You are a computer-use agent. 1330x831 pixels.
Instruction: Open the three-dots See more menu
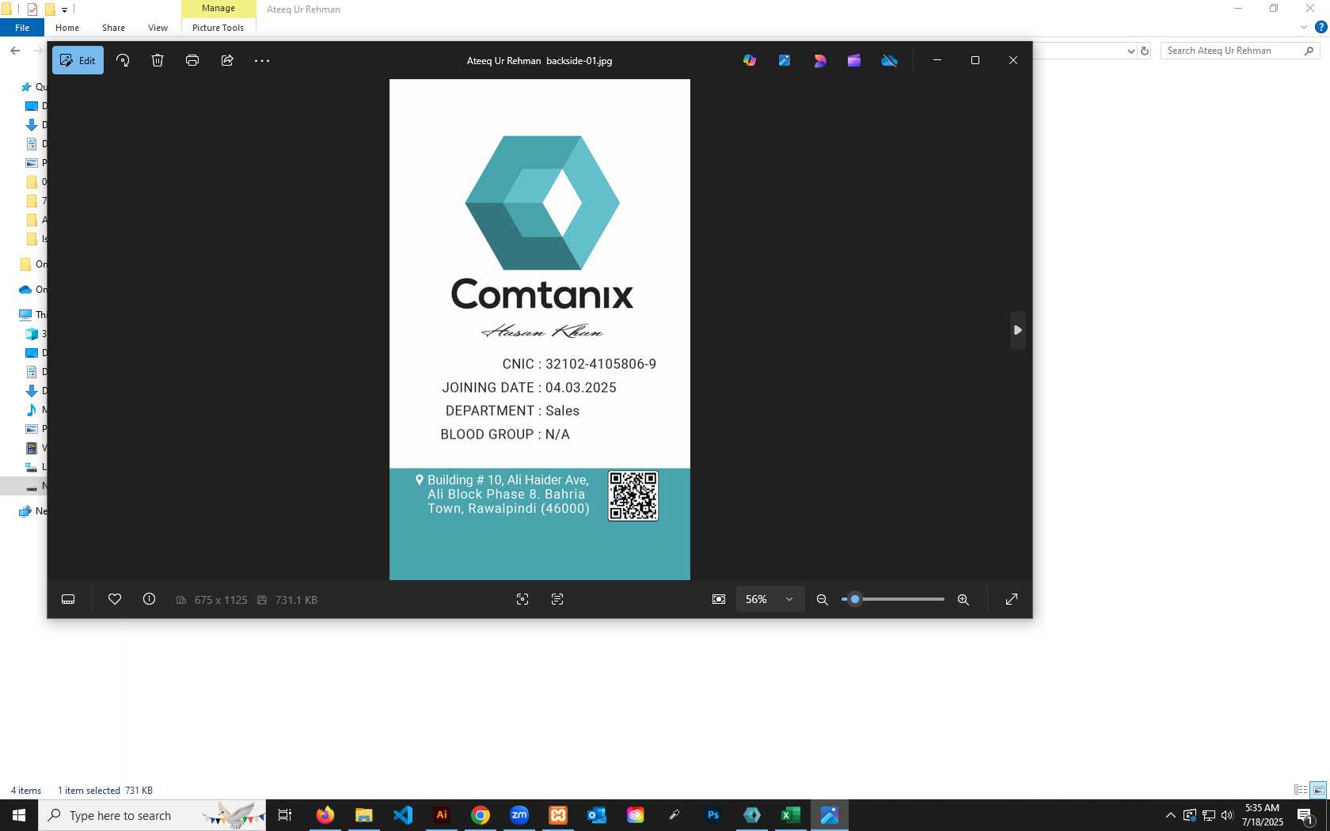click(x=262, y=60)
